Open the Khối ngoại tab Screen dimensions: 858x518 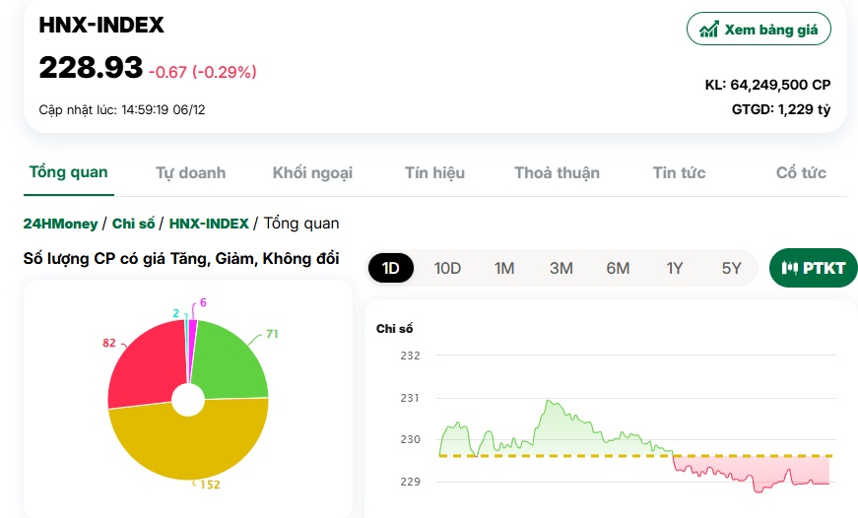(x=312, y=173)
